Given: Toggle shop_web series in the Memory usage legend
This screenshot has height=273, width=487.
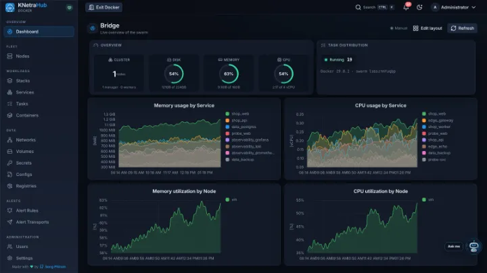Looking at the screenshot, I should click(x=237, y=114).
